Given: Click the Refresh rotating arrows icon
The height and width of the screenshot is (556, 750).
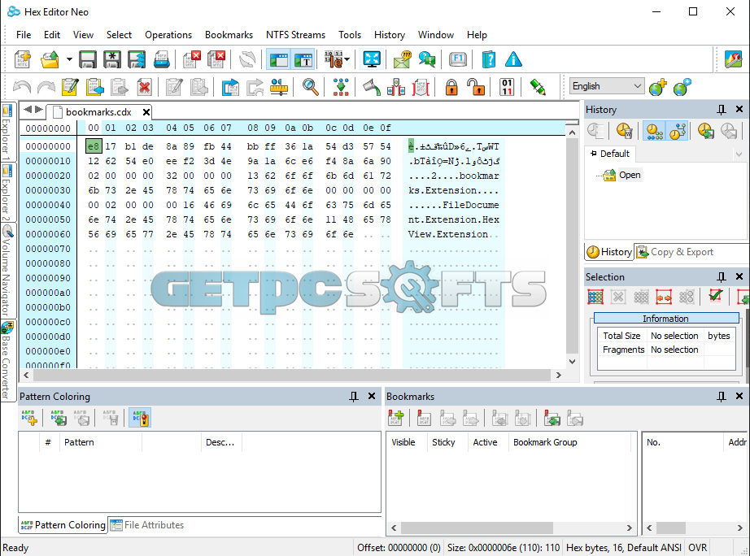Looking at the screenshot, I should click(x=247, y=60).
